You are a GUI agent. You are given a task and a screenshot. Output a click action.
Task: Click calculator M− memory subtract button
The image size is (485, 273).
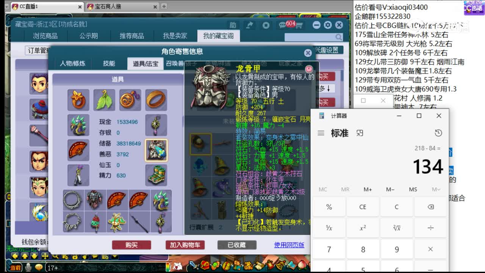[x=390, y=189]
